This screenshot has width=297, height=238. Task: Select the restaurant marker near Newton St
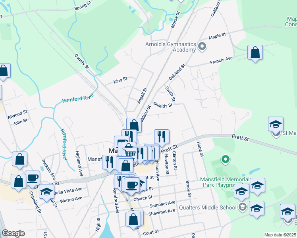tap(161, 137)
